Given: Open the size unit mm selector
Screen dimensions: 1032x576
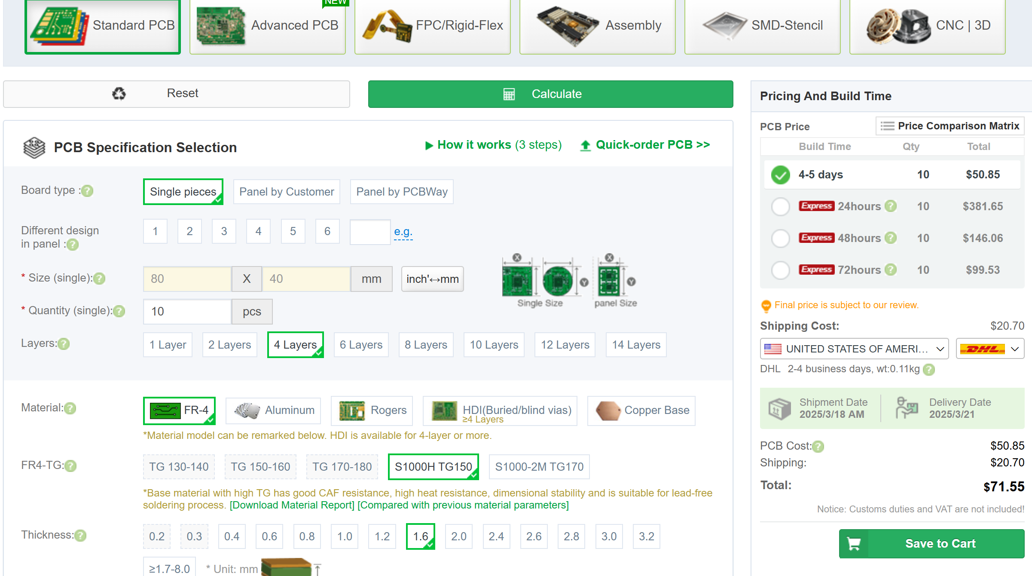Looking at the screenshot, I should point(371,279).
